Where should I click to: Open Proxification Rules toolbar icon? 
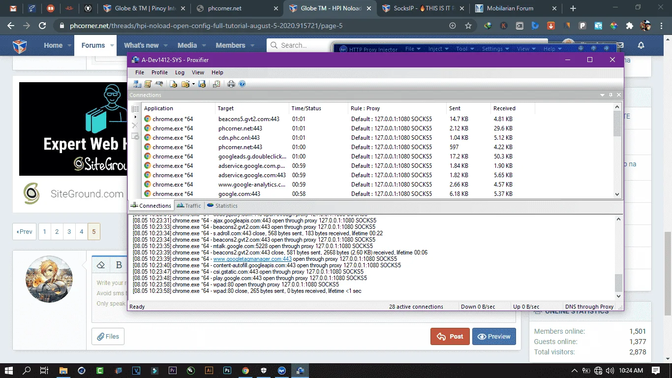pyautogui.click(x=148, y=84)
